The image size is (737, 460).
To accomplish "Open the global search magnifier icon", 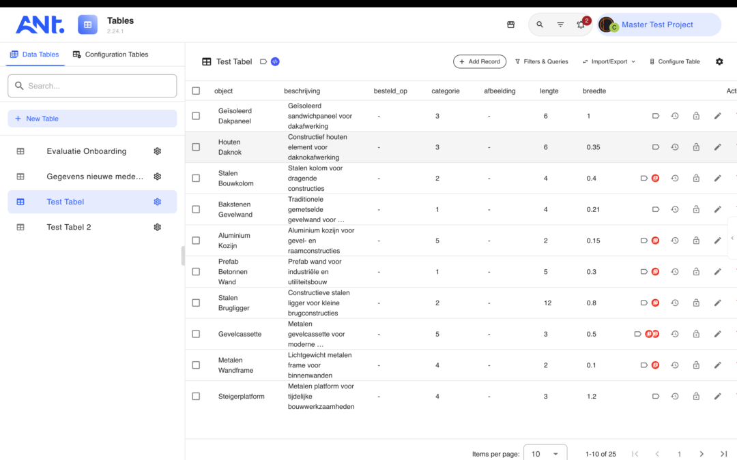I will click(x=540, y=25).
